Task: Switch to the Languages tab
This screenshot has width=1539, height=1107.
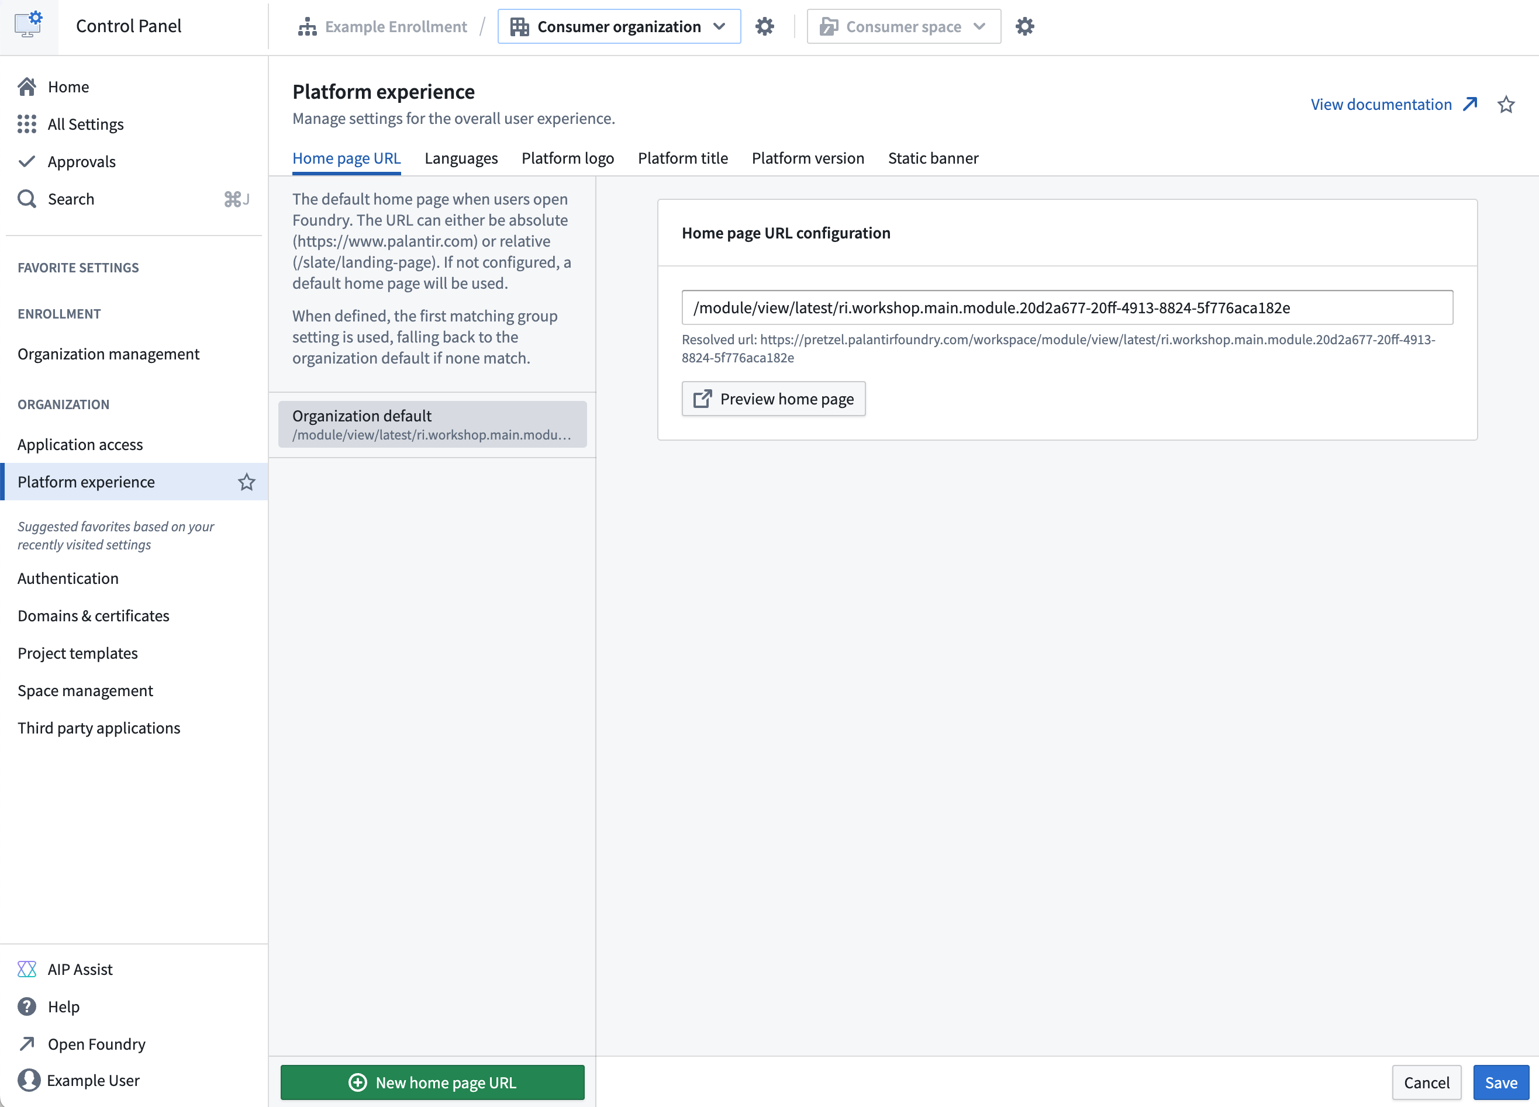Action: pos(461,158)
